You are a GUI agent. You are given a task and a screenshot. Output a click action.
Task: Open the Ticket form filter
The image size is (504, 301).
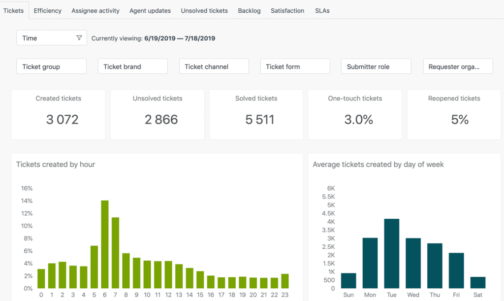pyautogui.click(x=295, y=66)
